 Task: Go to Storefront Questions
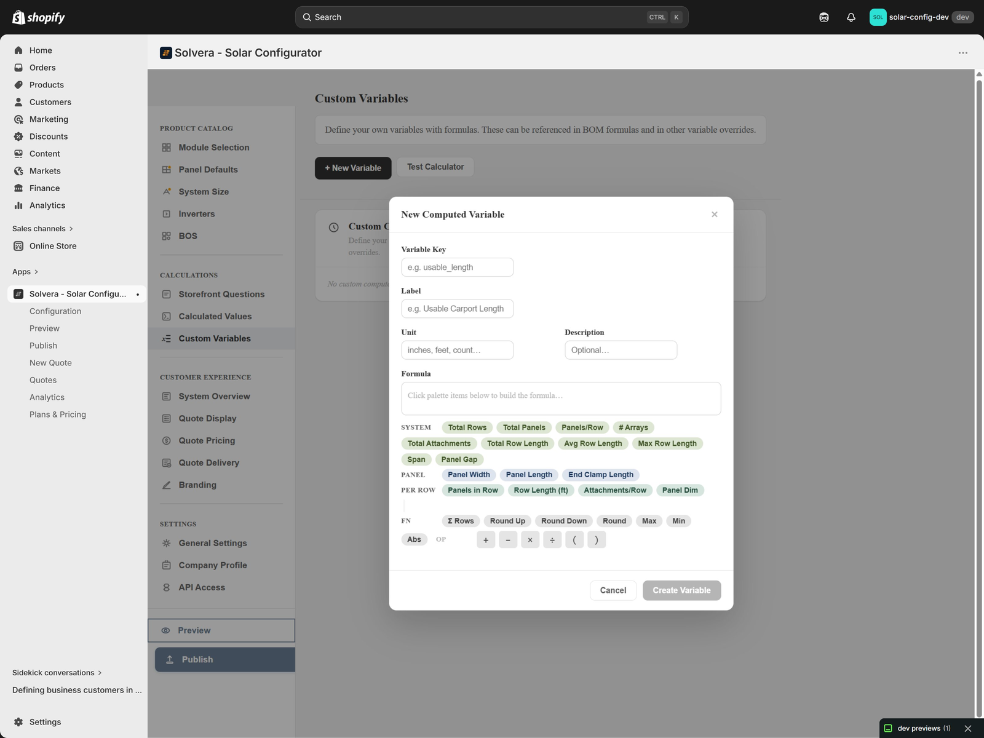[x=221, y=295]
